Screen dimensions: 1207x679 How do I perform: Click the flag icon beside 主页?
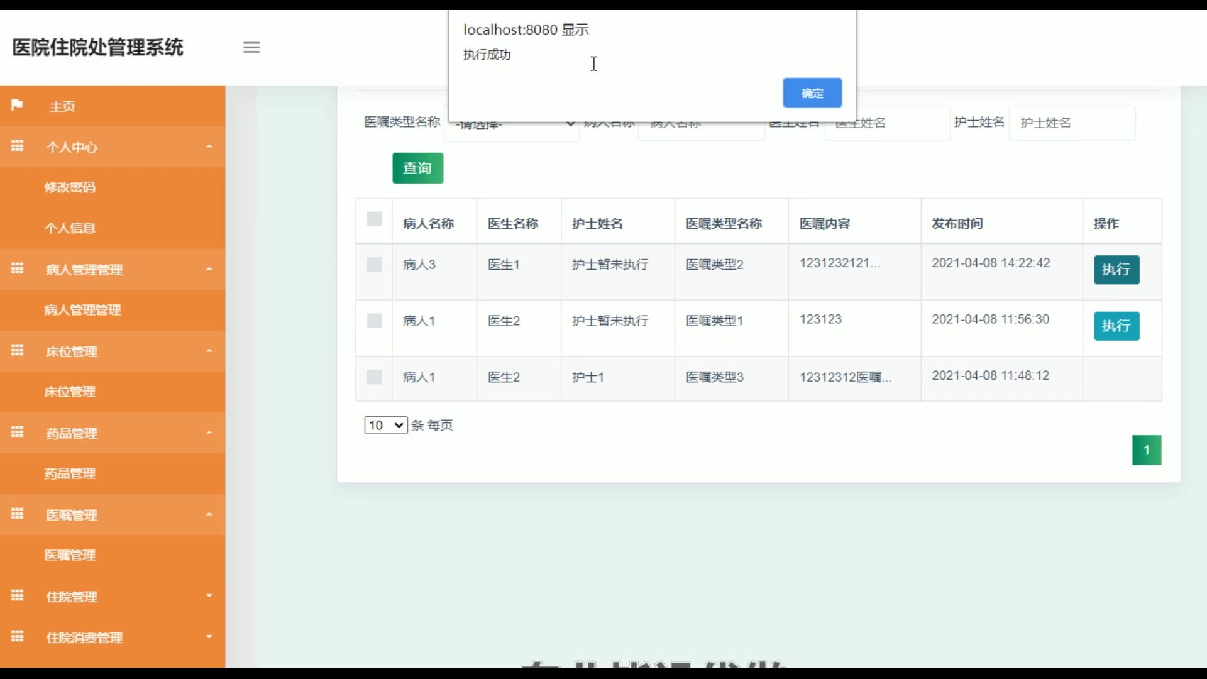click(x=17, y=105)
